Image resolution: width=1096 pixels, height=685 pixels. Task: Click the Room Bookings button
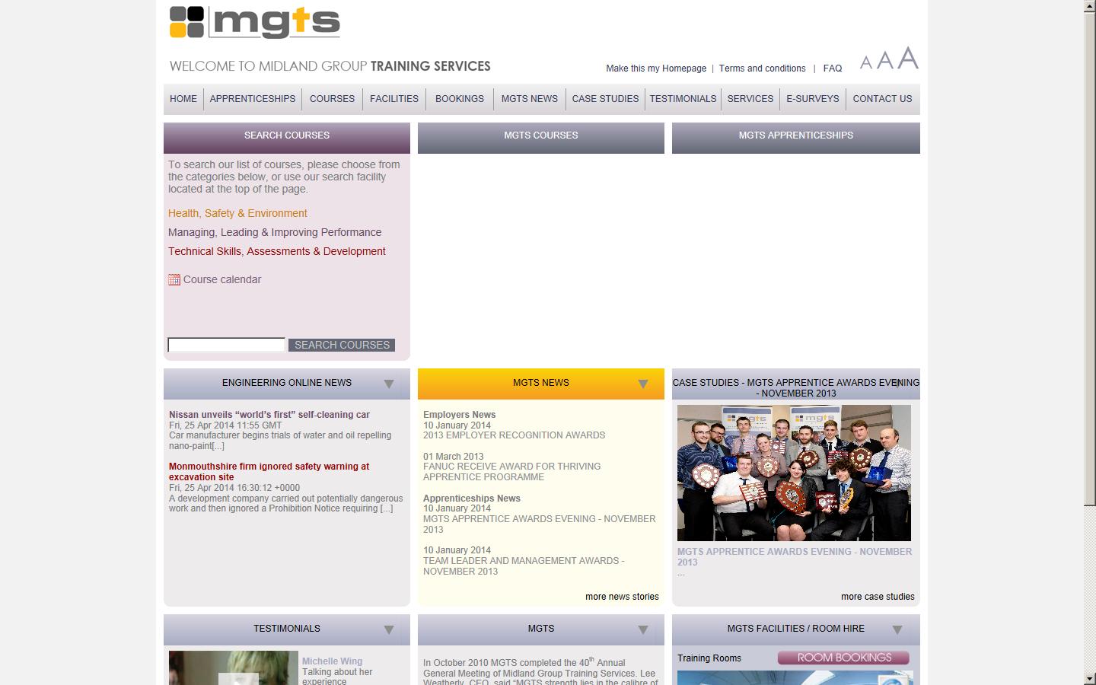(843, 658)
